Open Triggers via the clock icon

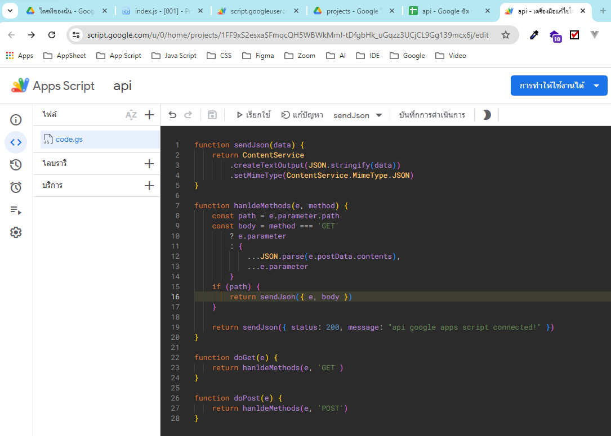coord(16,187)
